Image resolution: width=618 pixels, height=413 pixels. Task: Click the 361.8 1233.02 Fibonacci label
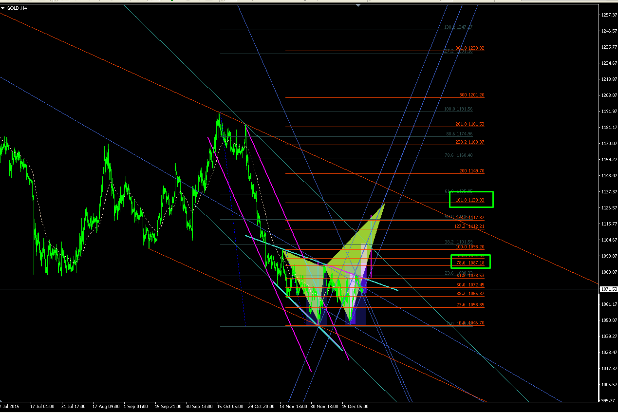tap(470, 48)
